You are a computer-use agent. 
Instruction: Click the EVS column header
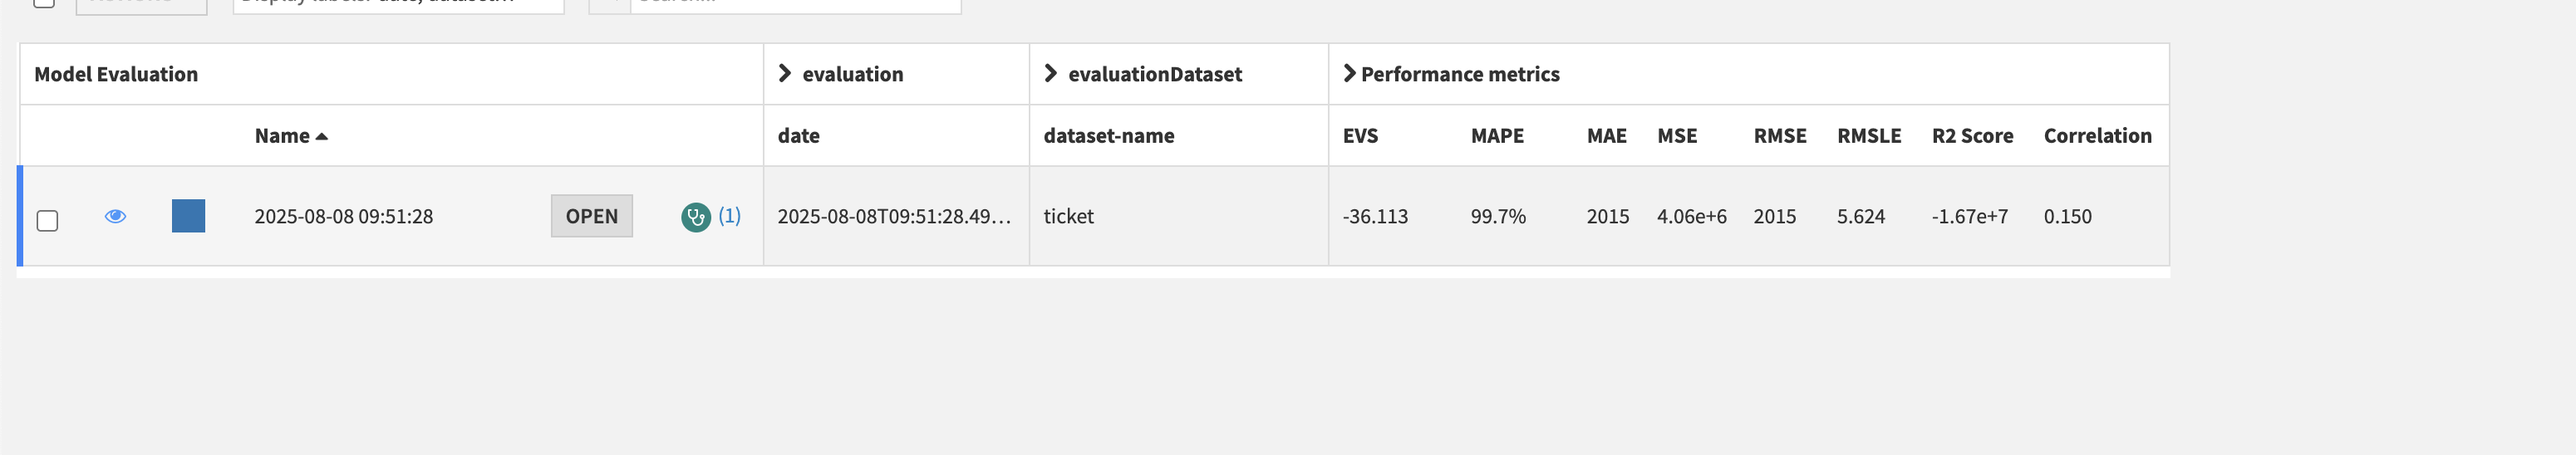pos(1360,136)
